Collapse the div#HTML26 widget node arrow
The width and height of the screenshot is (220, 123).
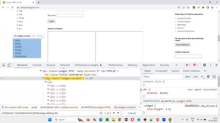tap(41, 71)
